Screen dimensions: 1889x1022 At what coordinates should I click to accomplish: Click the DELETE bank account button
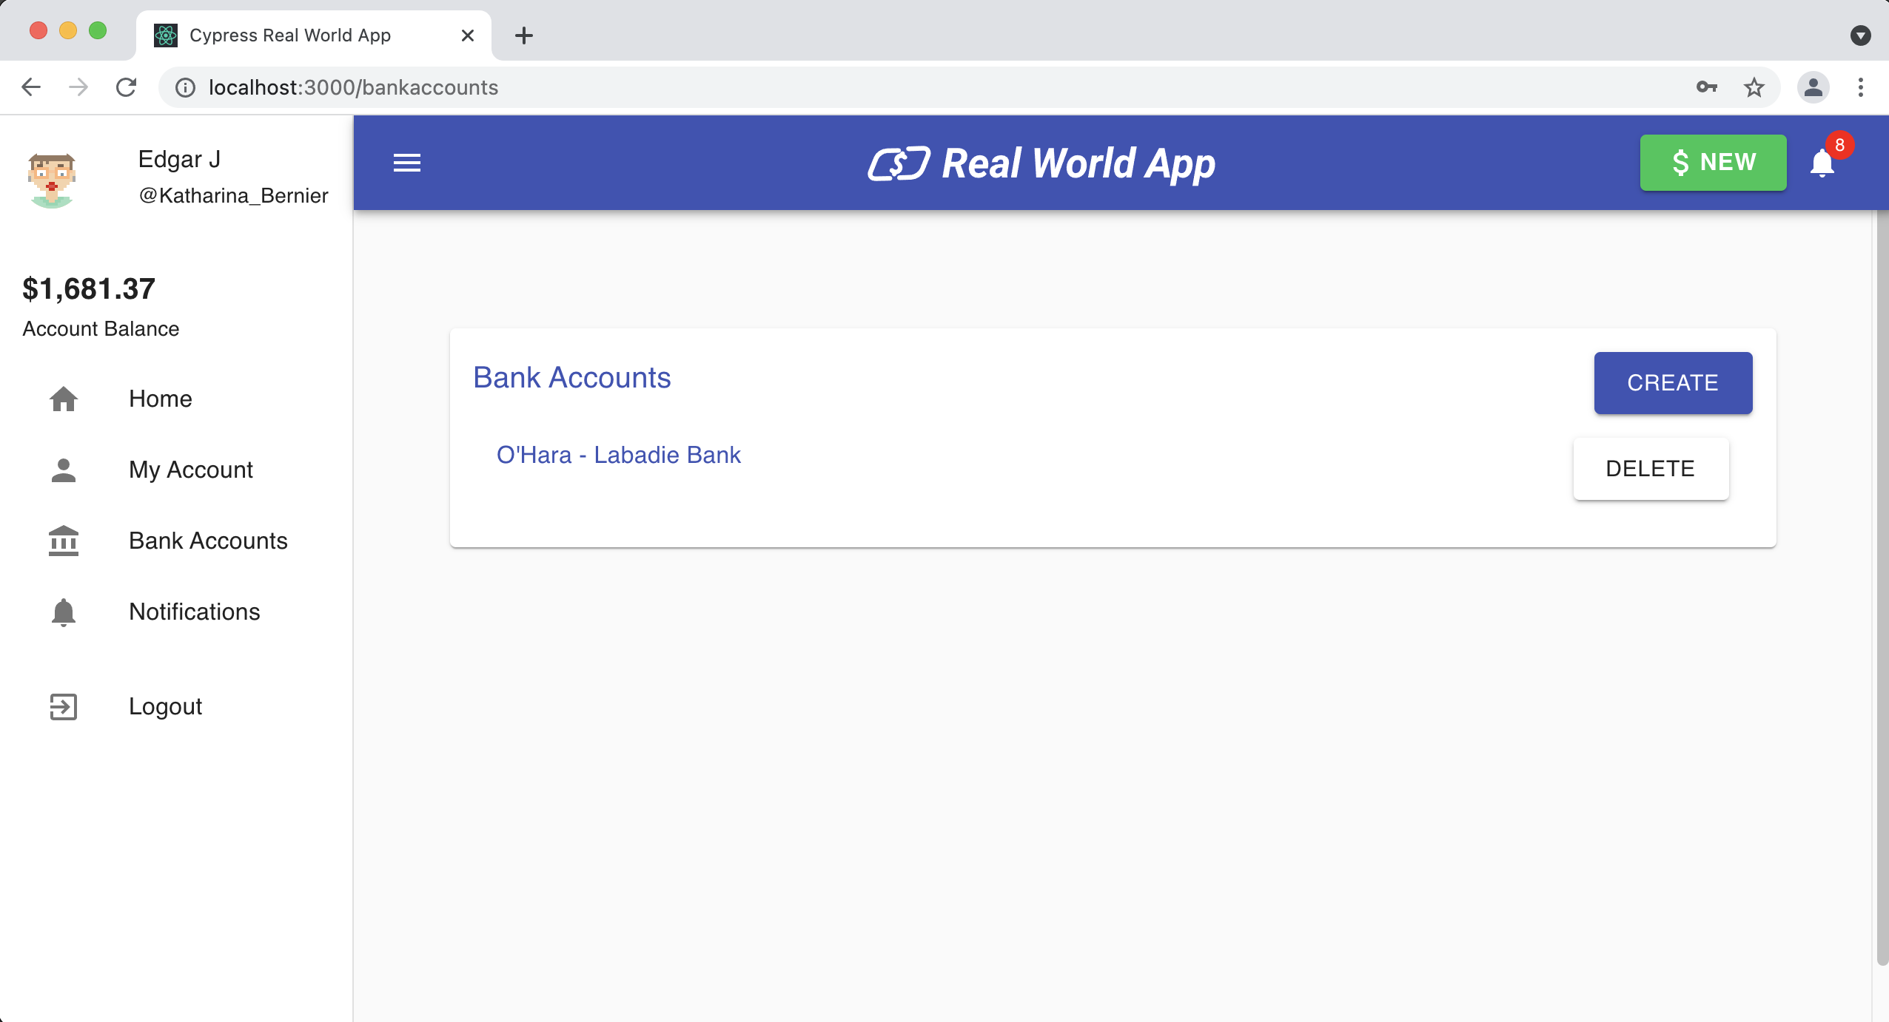pyautogui.click(x=1650, y=468)
